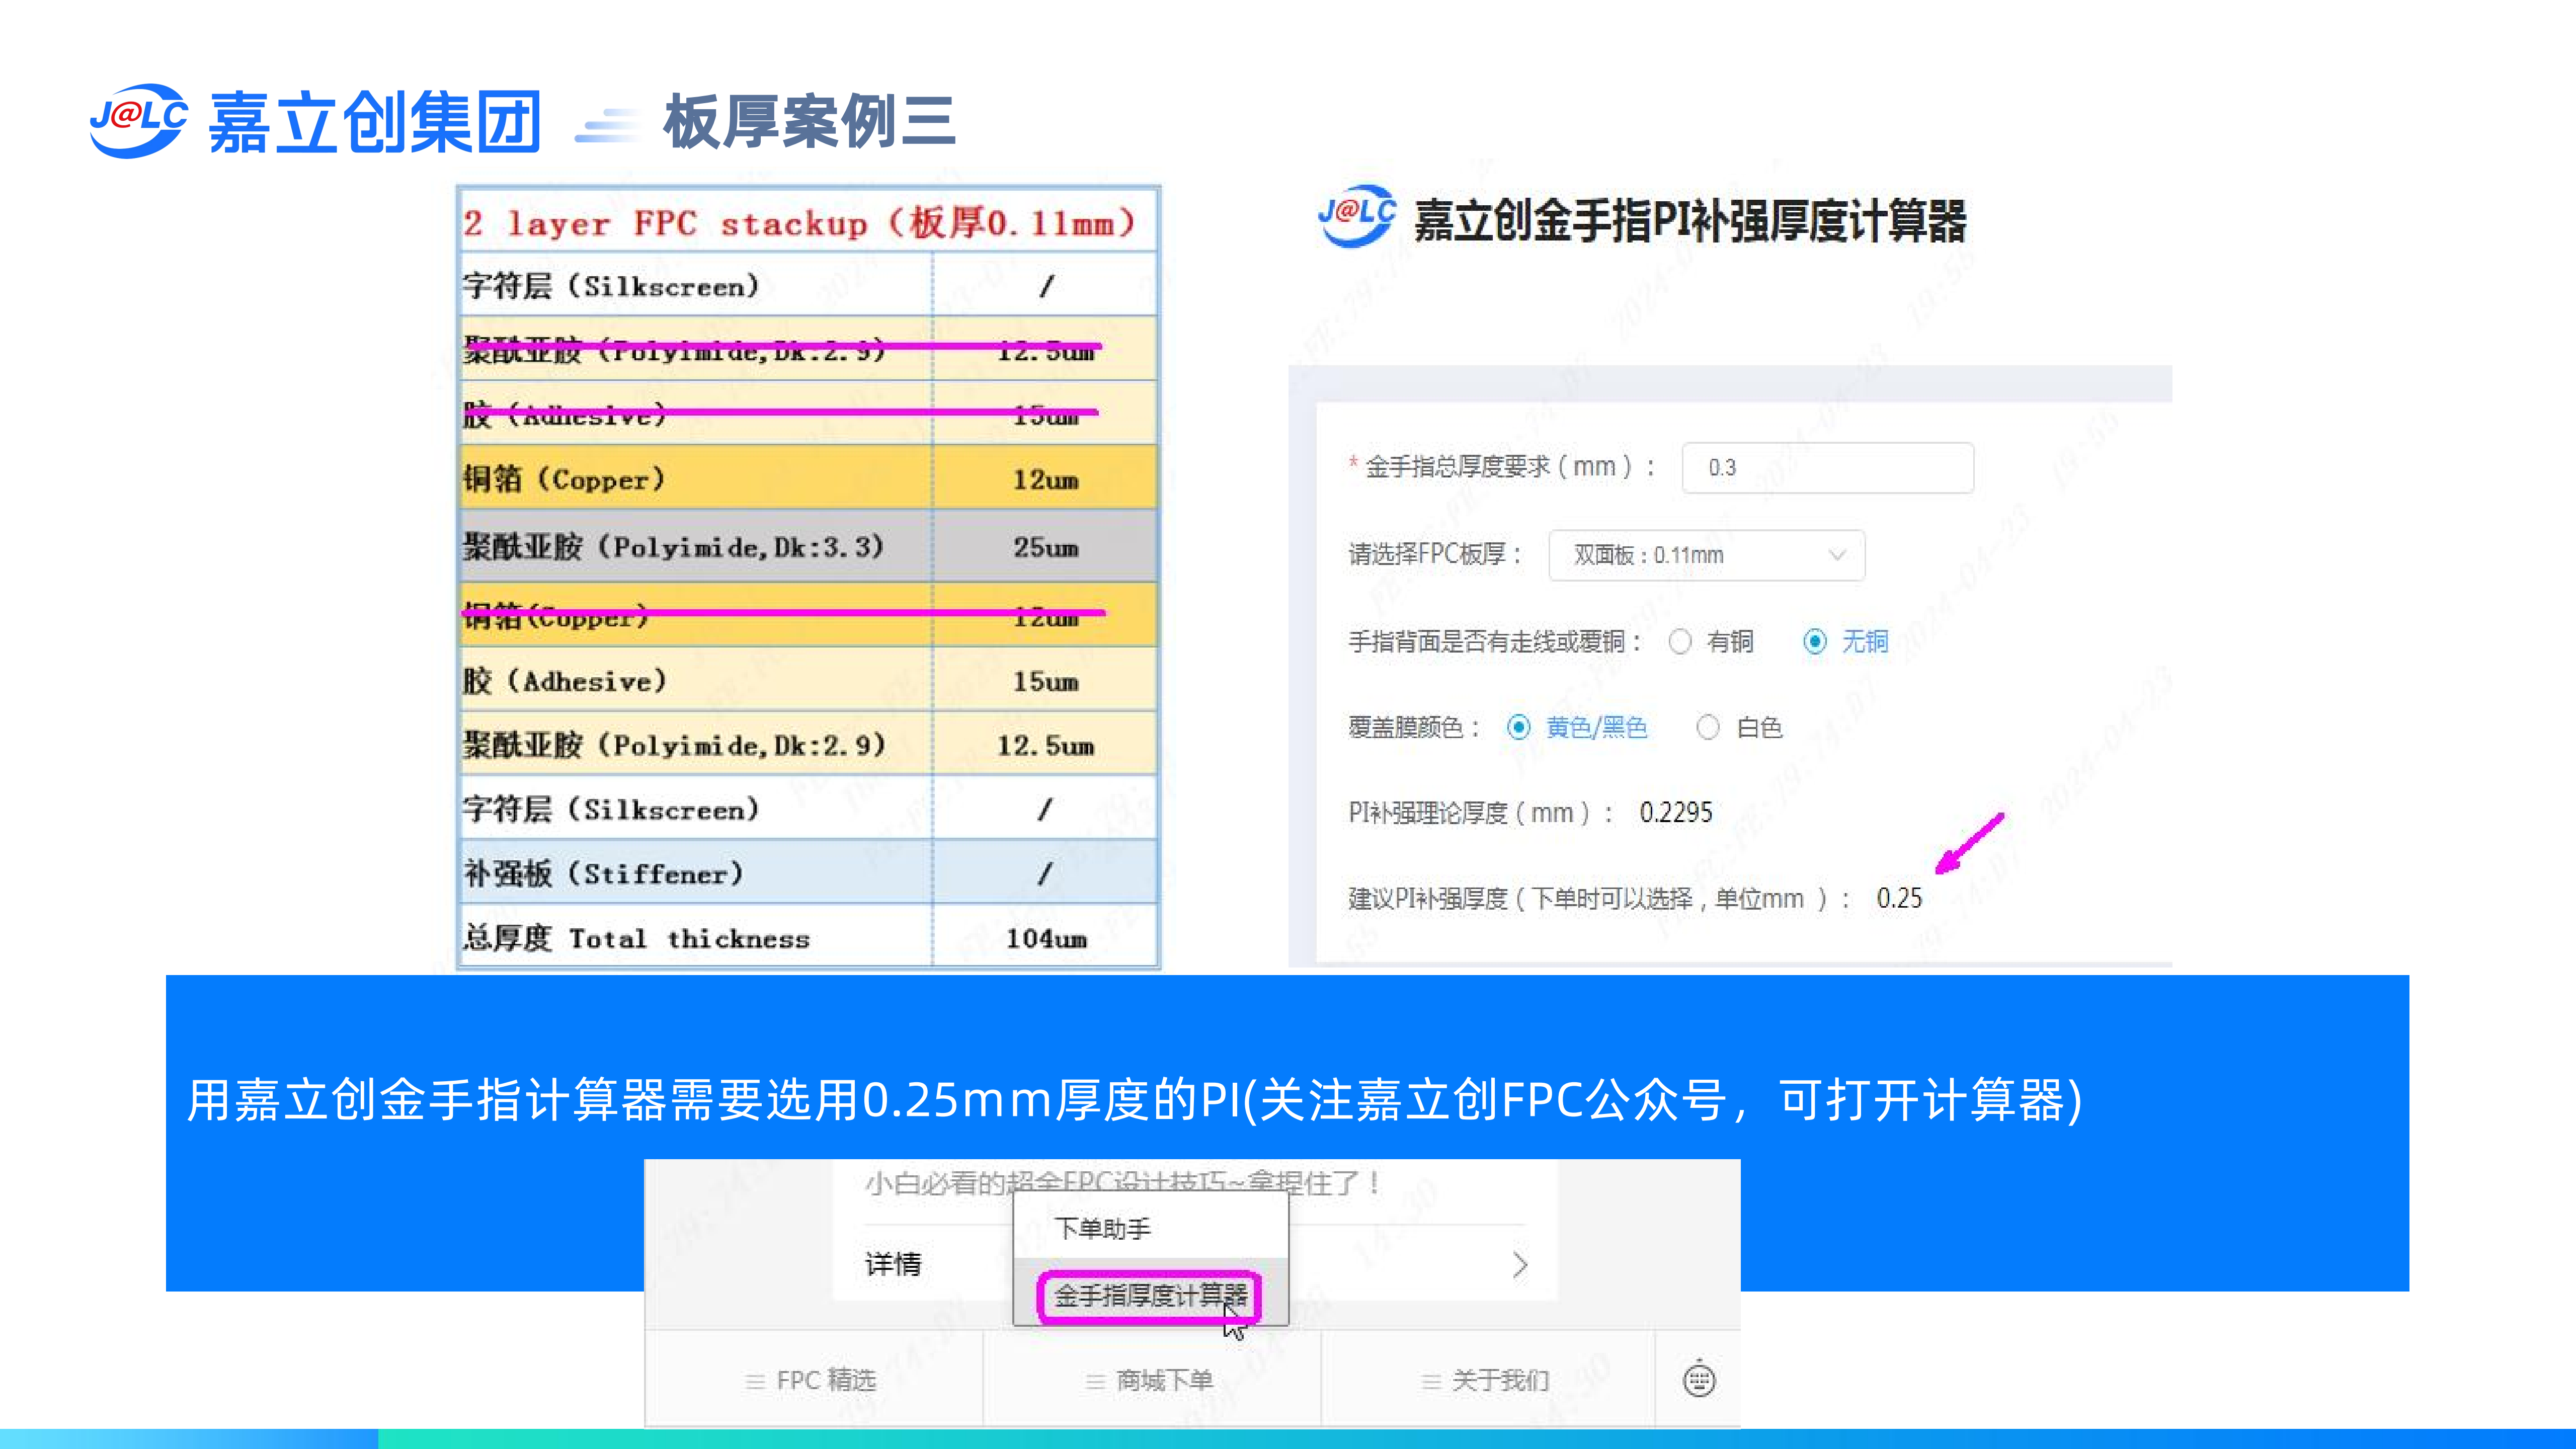Click the magenta arrow pointing at 0.25

[1969, 844]
